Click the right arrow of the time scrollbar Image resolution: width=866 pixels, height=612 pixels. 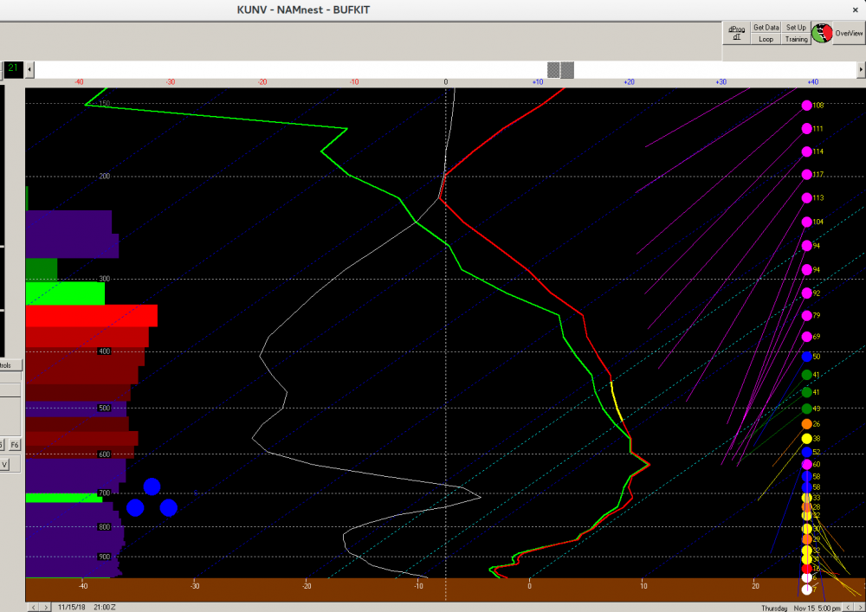[x=861, y=70]
